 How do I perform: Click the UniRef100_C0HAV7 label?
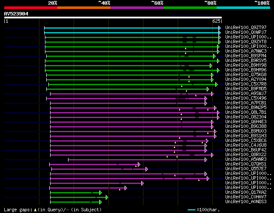pos(246,197)
